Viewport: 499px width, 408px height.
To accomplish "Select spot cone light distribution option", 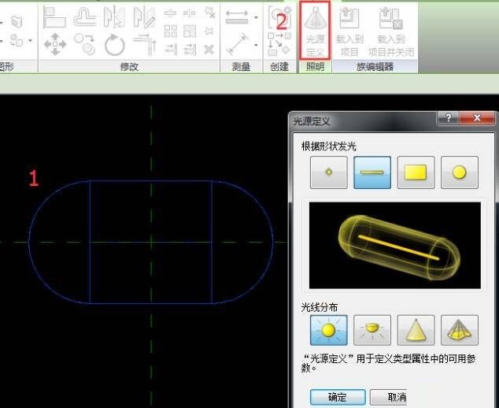I will [416, 330].
